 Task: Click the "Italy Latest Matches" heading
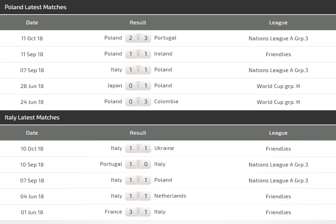point(32,117)
